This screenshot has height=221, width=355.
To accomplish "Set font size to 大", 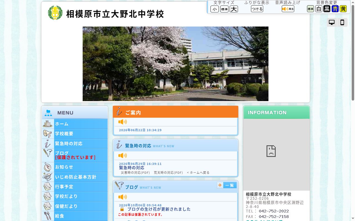I will click(234, 9).
